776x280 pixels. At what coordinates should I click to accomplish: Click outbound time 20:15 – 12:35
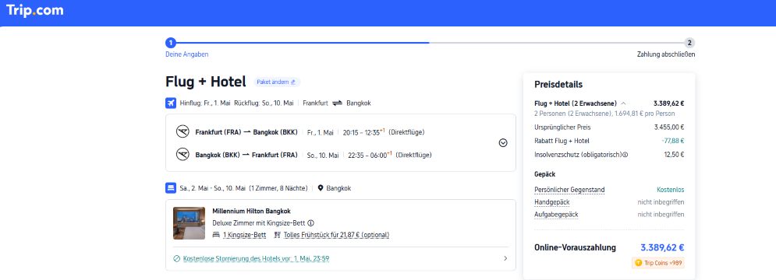coord(363,132)
